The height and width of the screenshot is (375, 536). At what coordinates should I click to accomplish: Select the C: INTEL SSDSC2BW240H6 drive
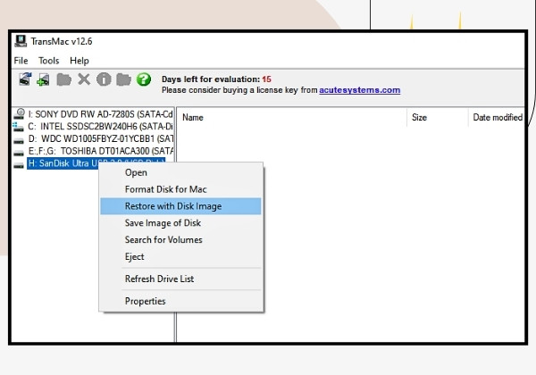(x=100, y=127)
